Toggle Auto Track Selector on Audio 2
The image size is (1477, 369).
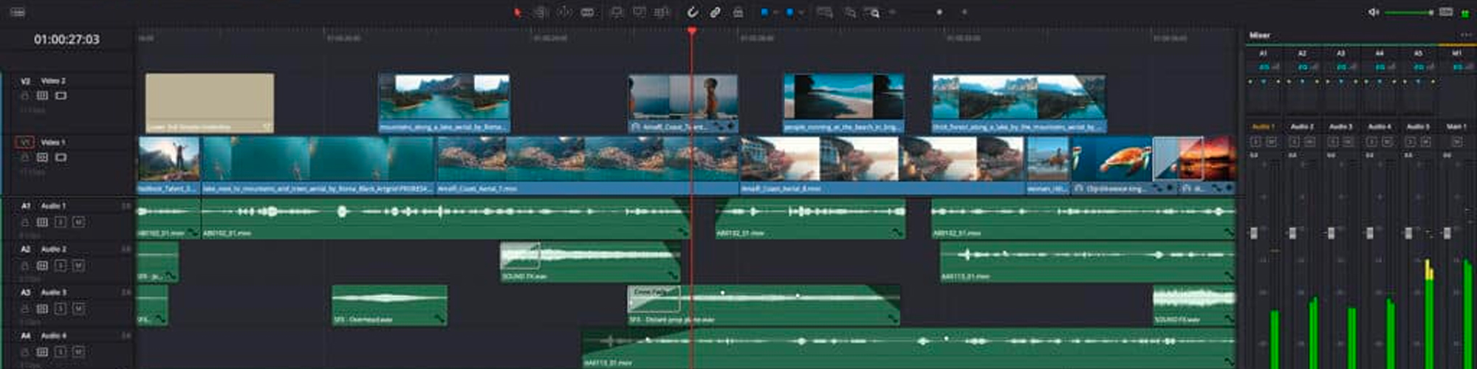tap(42, 266)
